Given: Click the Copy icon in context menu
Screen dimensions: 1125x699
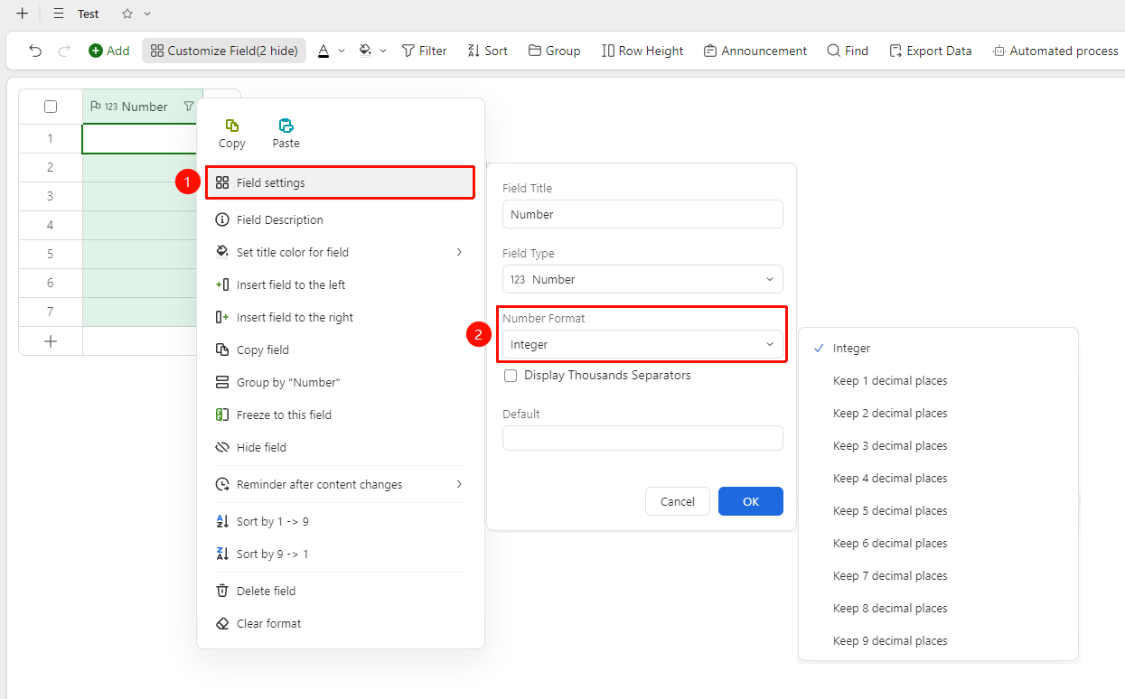Looking at the screenshot, I should pyautogui.click(x=232, y=126).
